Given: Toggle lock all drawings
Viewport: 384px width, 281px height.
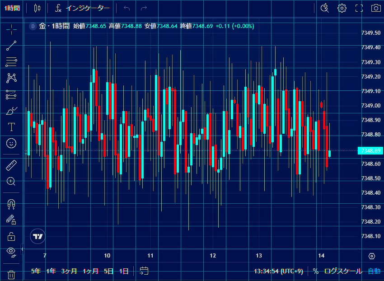Looking at the screenshot, I should coord(11,236).
